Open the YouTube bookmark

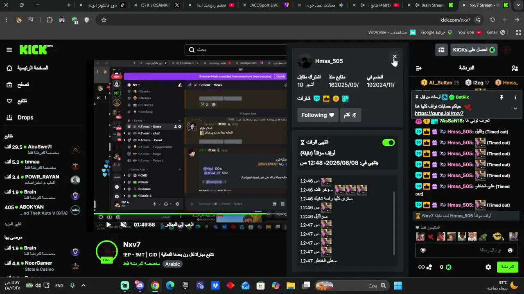click(470, 32)
